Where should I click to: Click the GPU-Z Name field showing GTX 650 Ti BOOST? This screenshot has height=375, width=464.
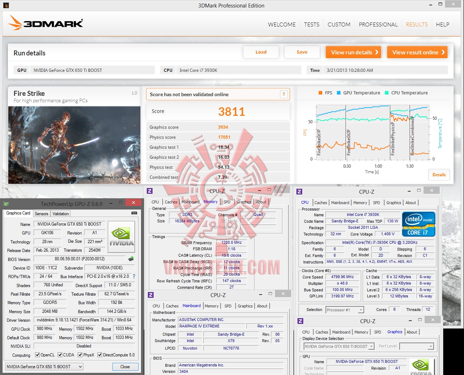pos(69,224)
